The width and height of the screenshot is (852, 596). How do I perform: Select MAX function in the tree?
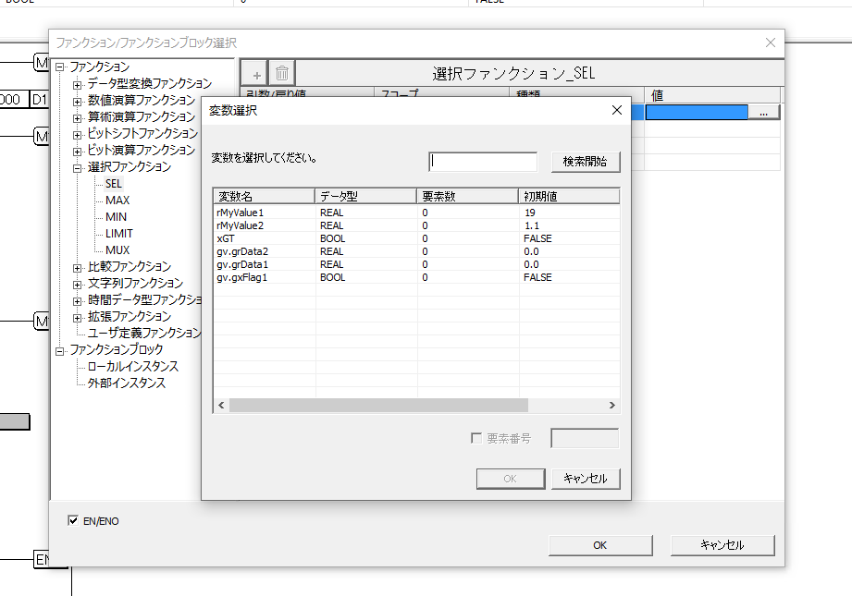pos(117,201)
